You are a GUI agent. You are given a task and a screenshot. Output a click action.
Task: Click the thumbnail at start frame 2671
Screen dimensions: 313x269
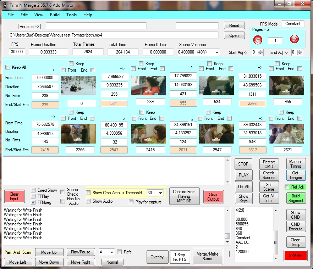tap(287, 134)
